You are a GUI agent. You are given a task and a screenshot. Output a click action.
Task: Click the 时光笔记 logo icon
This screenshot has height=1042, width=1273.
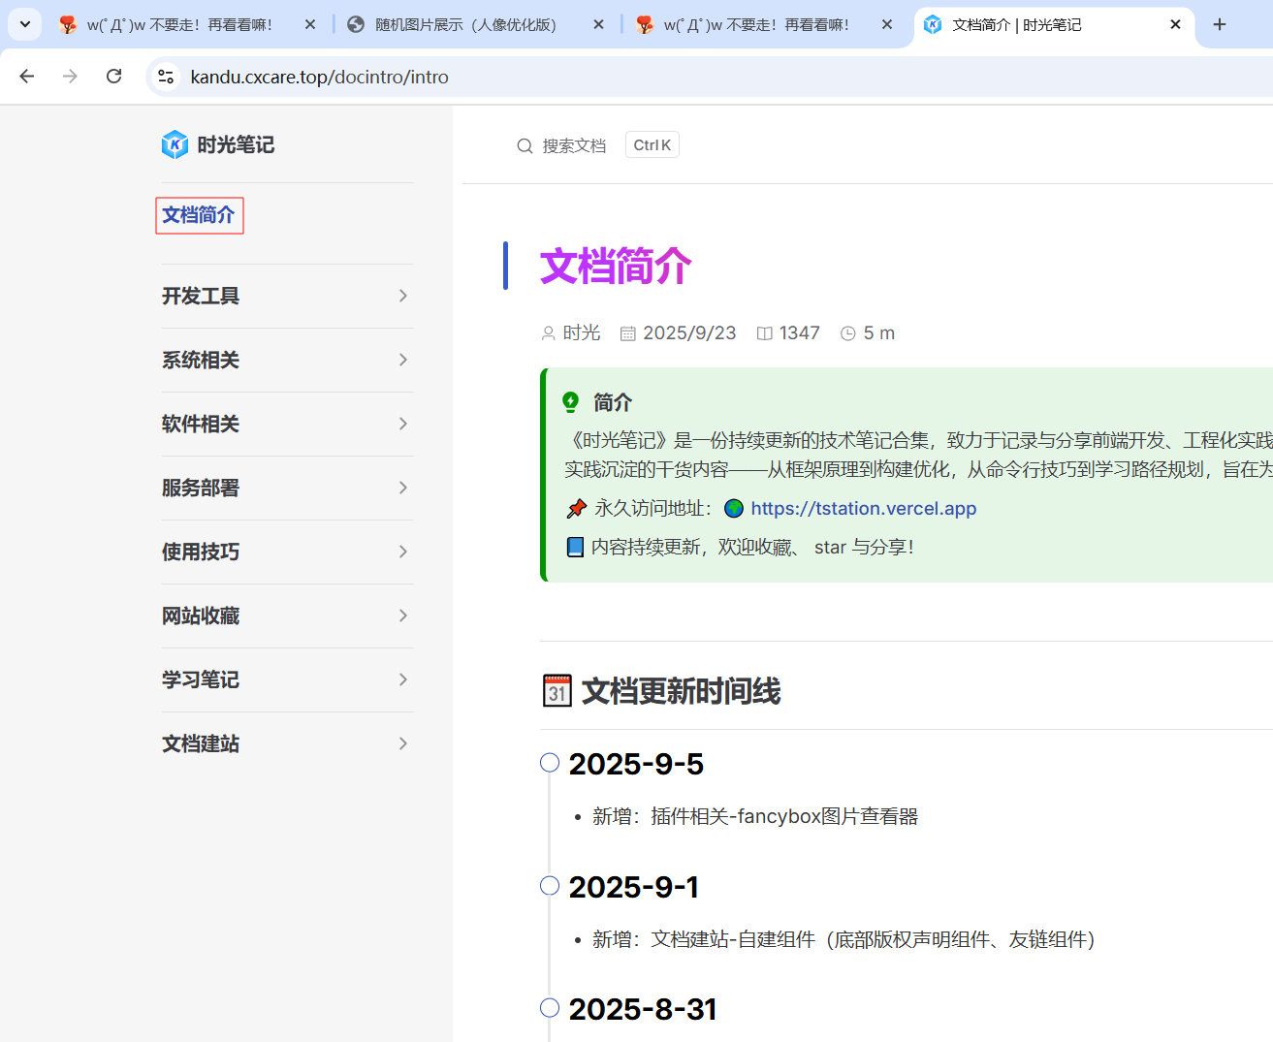click(175, 144)
